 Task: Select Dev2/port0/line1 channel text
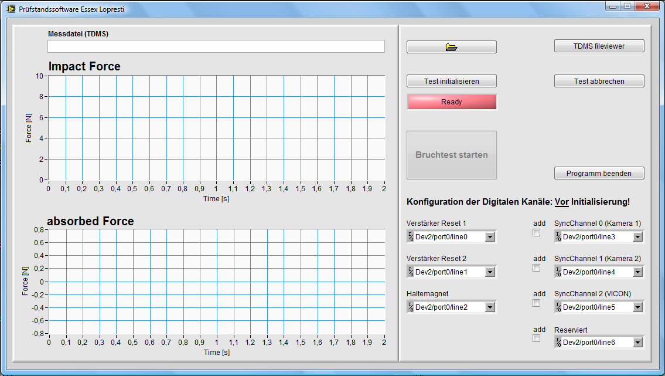[x=441, y=272]
